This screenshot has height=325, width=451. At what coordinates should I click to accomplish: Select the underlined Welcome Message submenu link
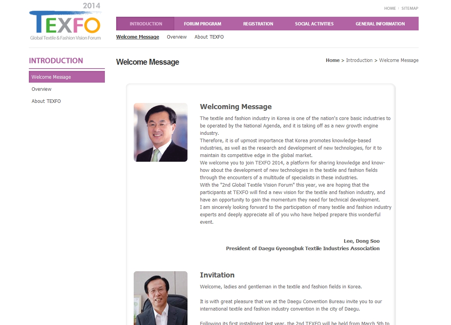pos(138,37)
